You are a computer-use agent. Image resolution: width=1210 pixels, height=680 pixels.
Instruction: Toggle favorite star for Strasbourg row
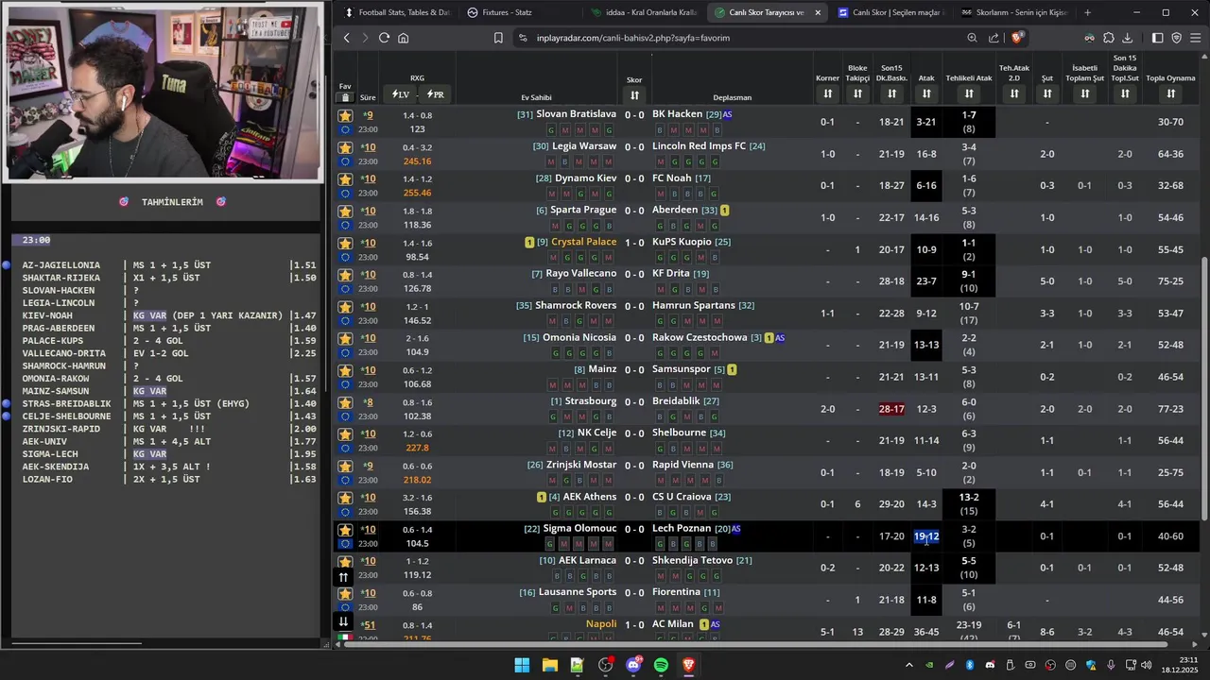coord(345,402)
